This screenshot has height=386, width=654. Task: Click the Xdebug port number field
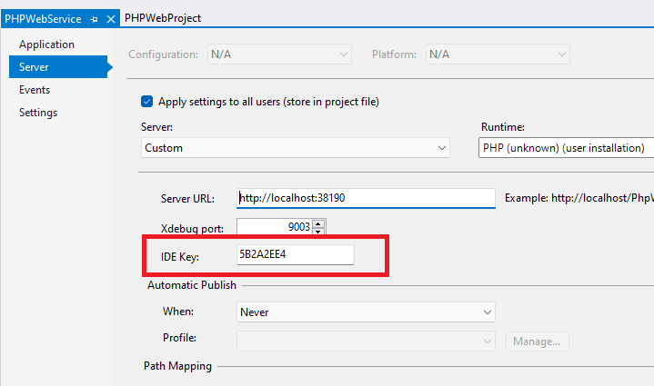pyautogui.click(x=274, y=227)
